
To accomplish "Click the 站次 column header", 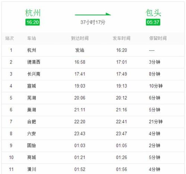I will [9, 38].
